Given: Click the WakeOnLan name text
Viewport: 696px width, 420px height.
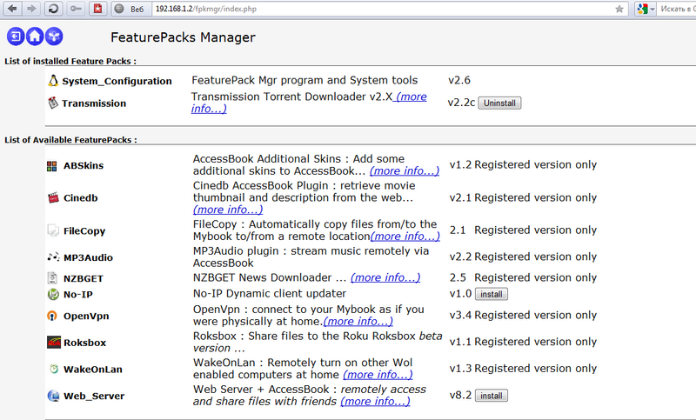Looking at the screenshot, I should click(93, 370).
